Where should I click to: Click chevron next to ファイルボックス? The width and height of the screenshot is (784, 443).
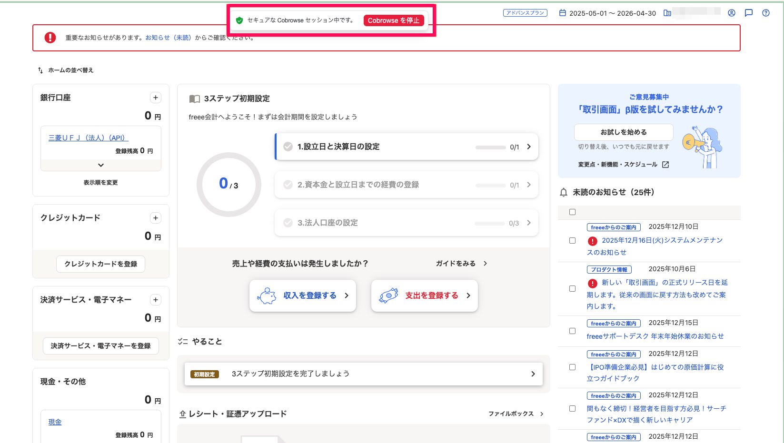pos(542,414)
